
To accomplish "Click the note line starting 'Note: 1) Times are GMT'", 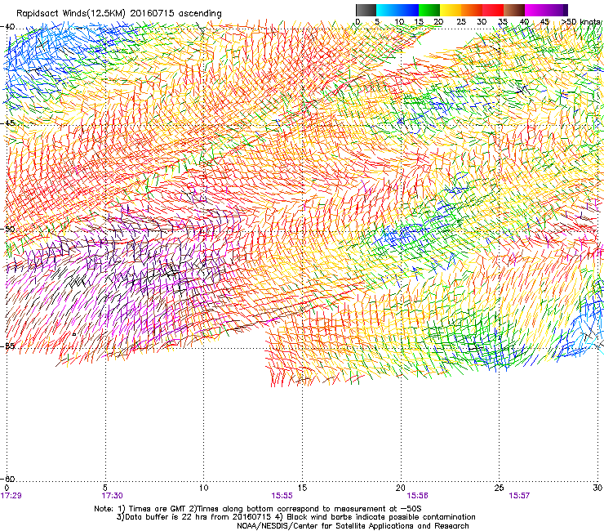I will click(x=258, y=509).
